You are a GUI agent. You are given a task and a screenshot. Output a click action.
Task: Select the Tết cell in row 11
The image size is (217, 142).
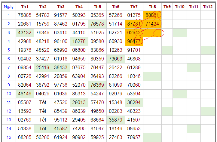(x=43, y=102)
